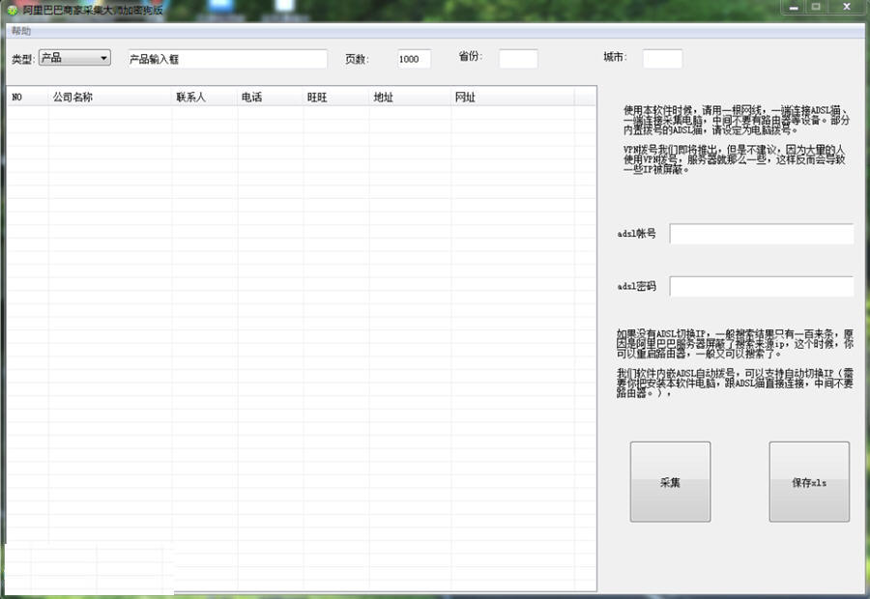Click the 网址 column header
This screenshot has height=599, width=870.
(512, 97)
